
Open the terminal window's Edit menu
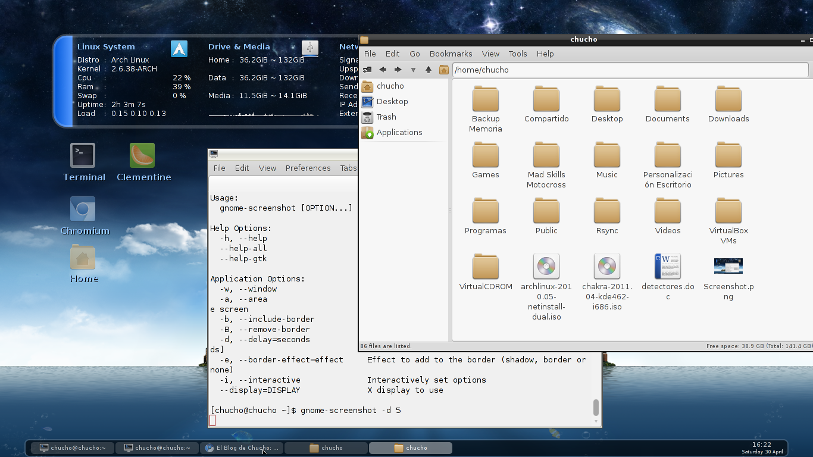click(x=242, y=168)
